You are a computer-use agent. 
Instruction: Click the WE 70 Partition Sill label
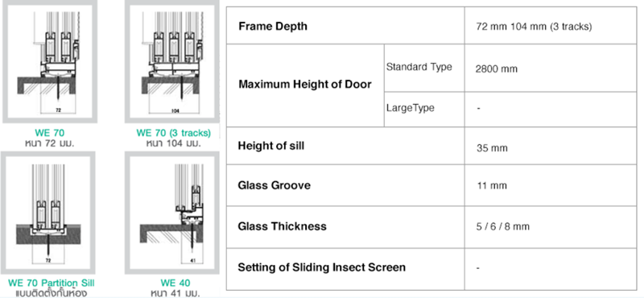pos(52,284)
